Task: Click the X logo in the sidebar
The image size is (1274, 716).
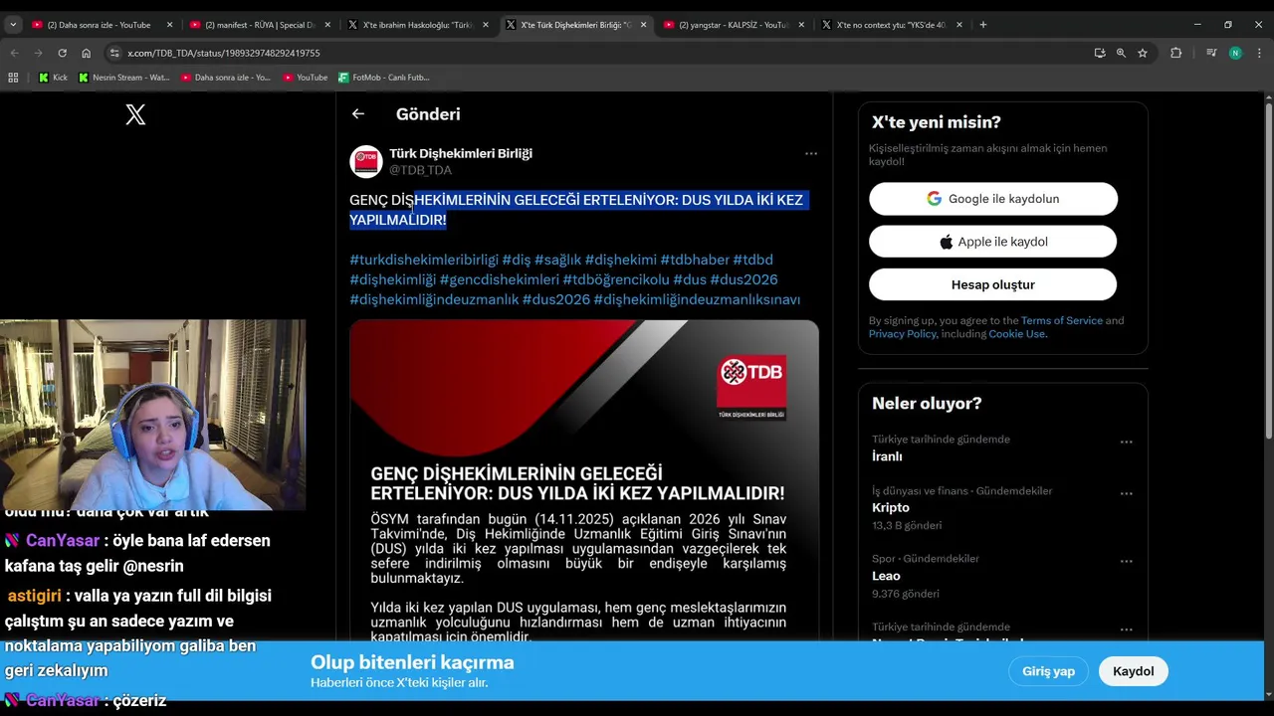Action: coord(135,114)
